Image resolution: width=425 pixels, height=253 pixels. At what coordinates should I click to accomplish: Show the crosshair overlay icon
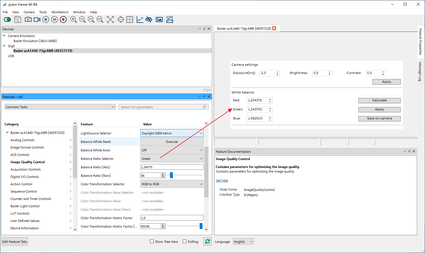point(121,19)
